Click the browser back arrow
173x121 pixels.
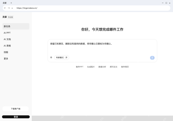click(x=5, y=8)
